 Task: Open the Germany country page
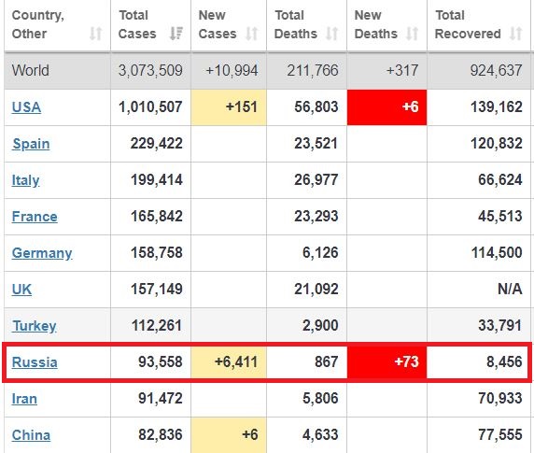(42, 253)
